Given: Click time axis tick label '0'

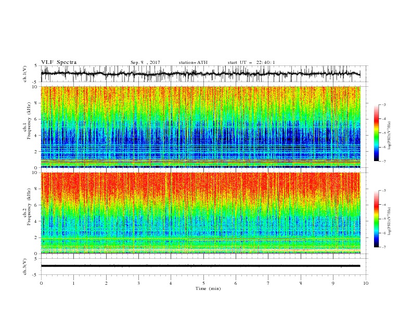Looking at the screenshot, I should pyautogui.click(x=41, y=283).
